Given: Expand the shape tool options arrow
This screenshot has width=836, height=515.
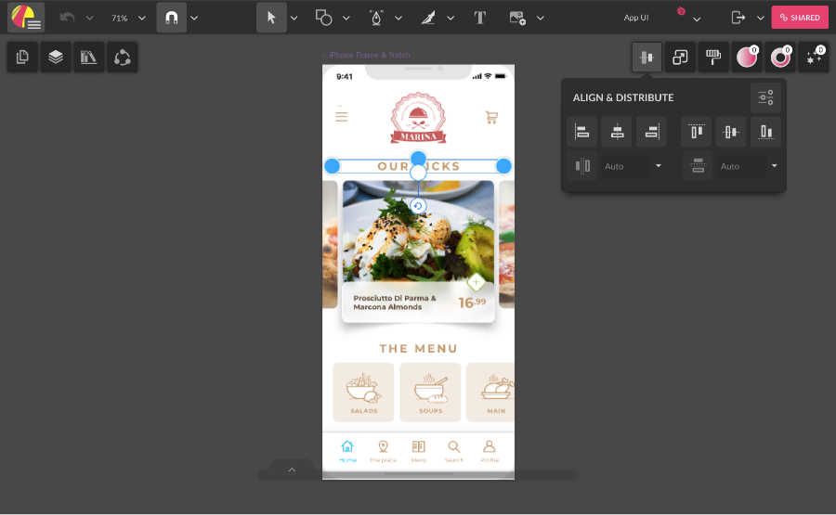Looking at the screenshot, I should click(346, 18).
